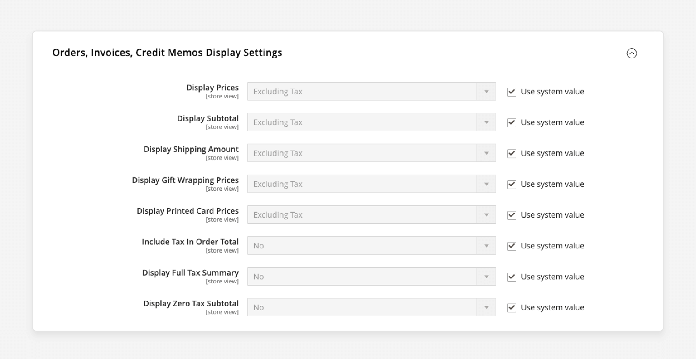Click the Display Shipping Amount field label
Screen dimensions: 696x359
click(x=191, y=149)
